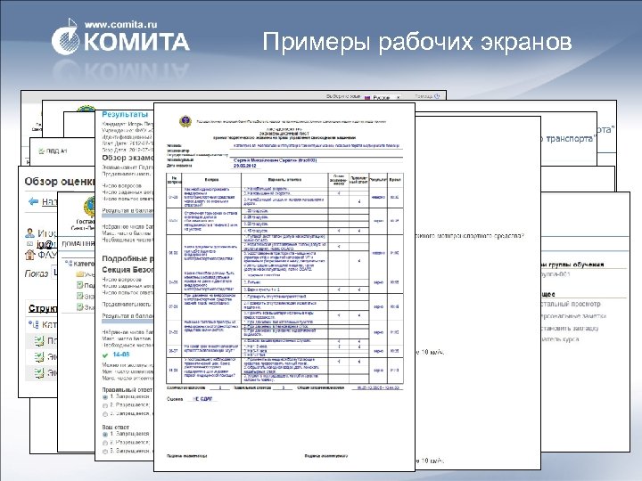Open the Наз... link beside back arrow

click(49, 201)
